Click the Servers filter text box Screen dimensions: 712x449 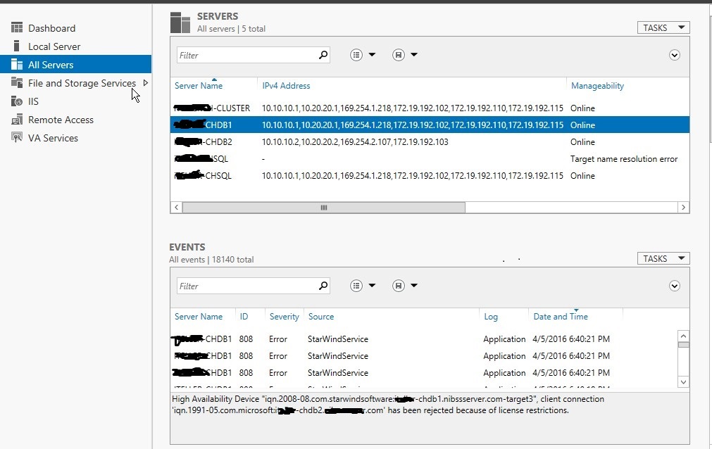247,55
